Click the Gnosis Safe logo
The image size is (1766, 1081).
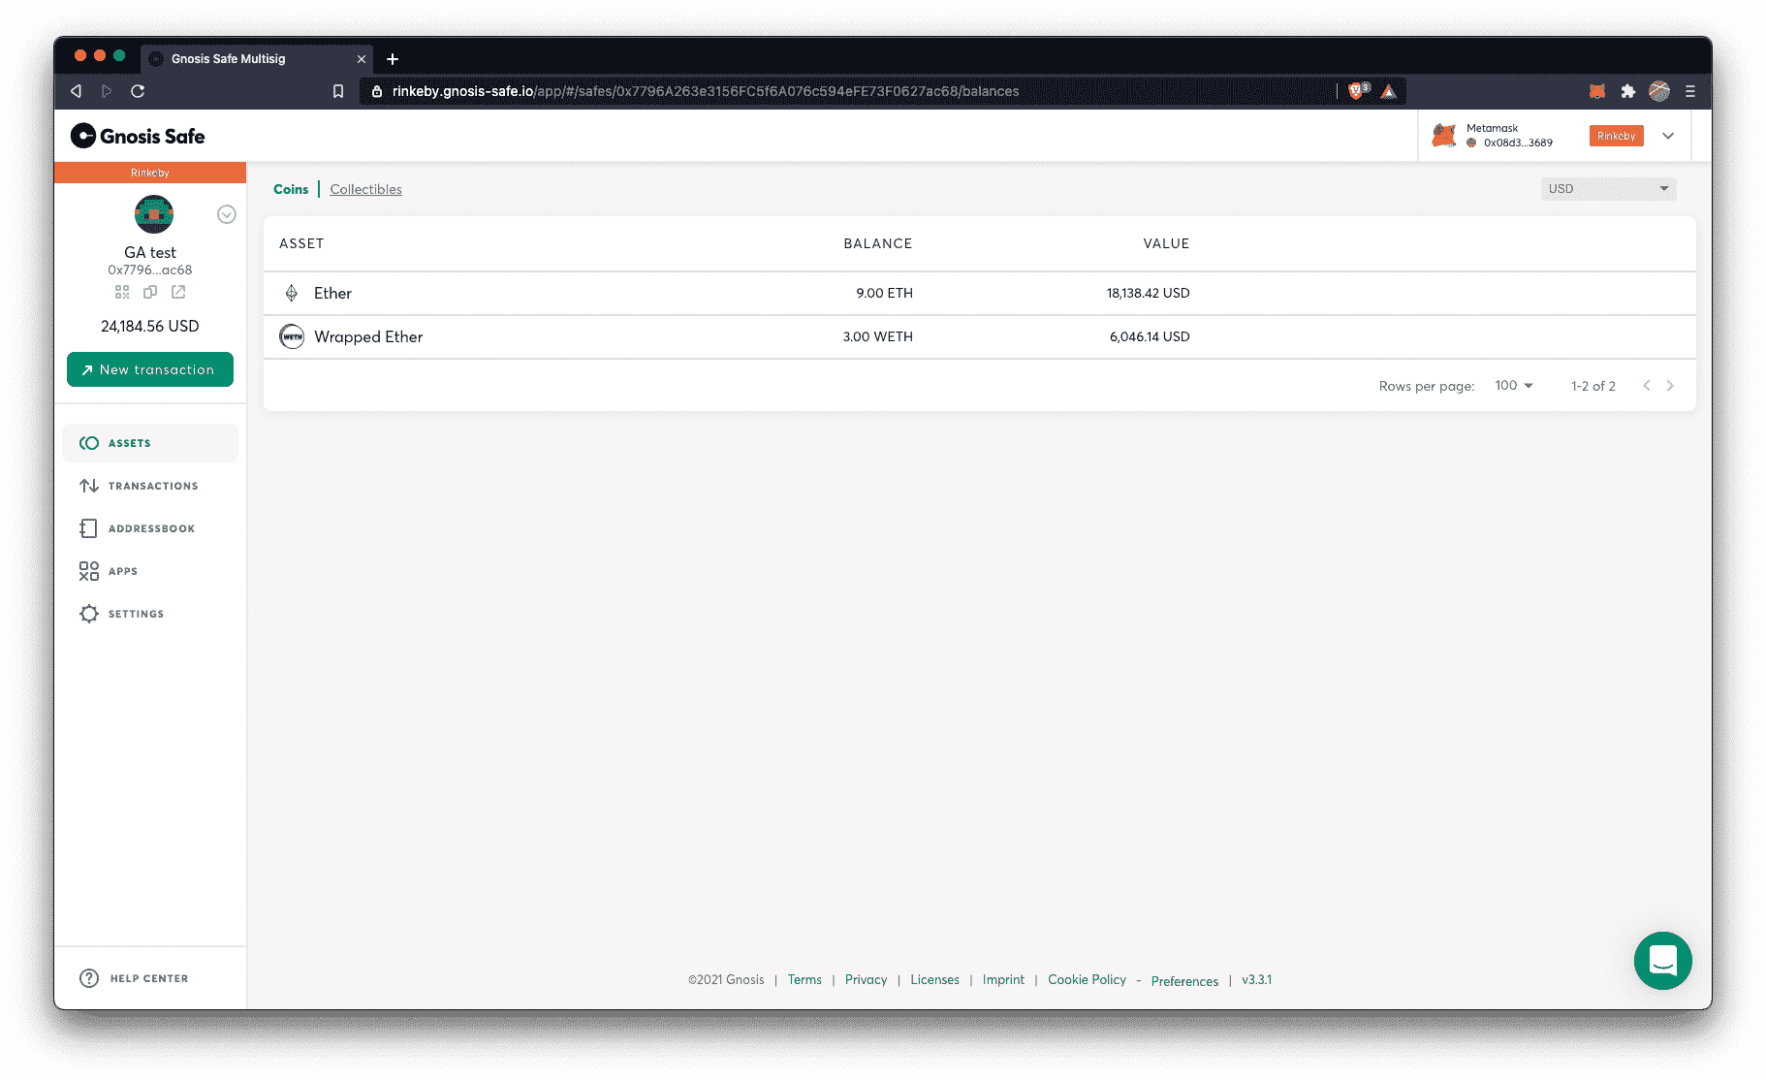click(138, 136)
